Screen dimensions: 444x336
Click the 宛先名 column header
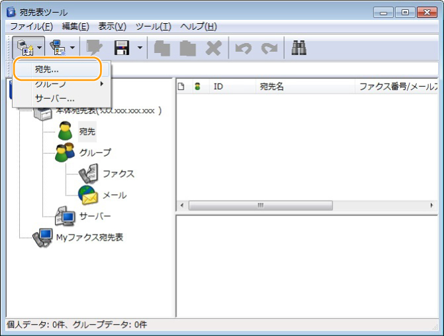click(271, 87)
